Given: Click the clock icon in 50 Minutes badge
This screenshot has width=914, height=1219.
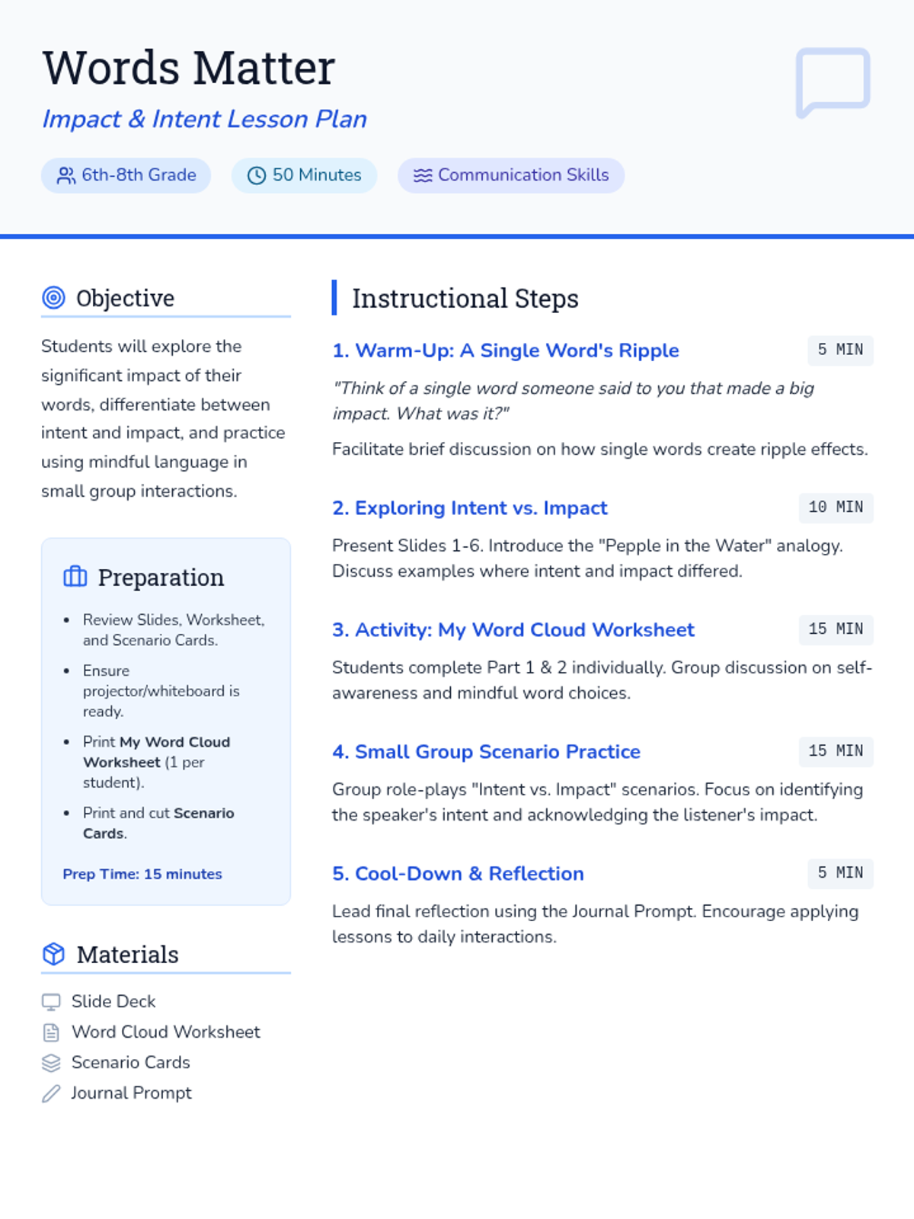Looking at the screenshot, I should point(257,175).
